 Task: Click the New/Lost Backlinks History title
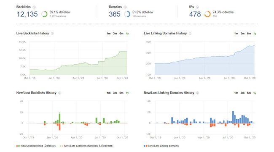[36, 93]
